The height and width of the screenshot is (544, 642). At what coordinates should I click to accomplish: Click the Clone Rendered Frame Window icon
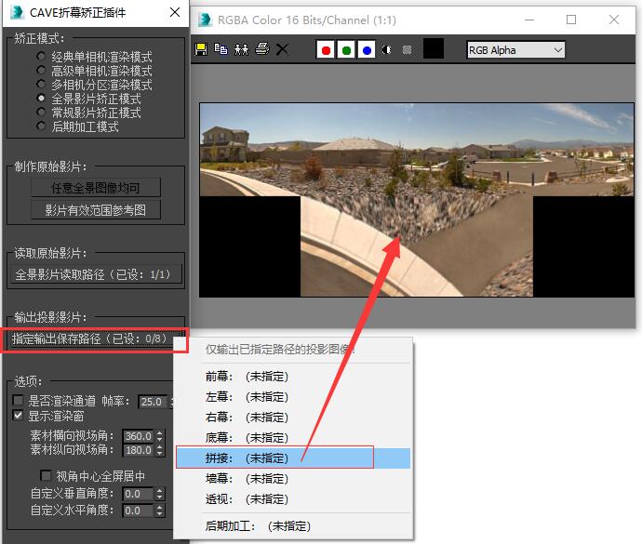(241, 50)
